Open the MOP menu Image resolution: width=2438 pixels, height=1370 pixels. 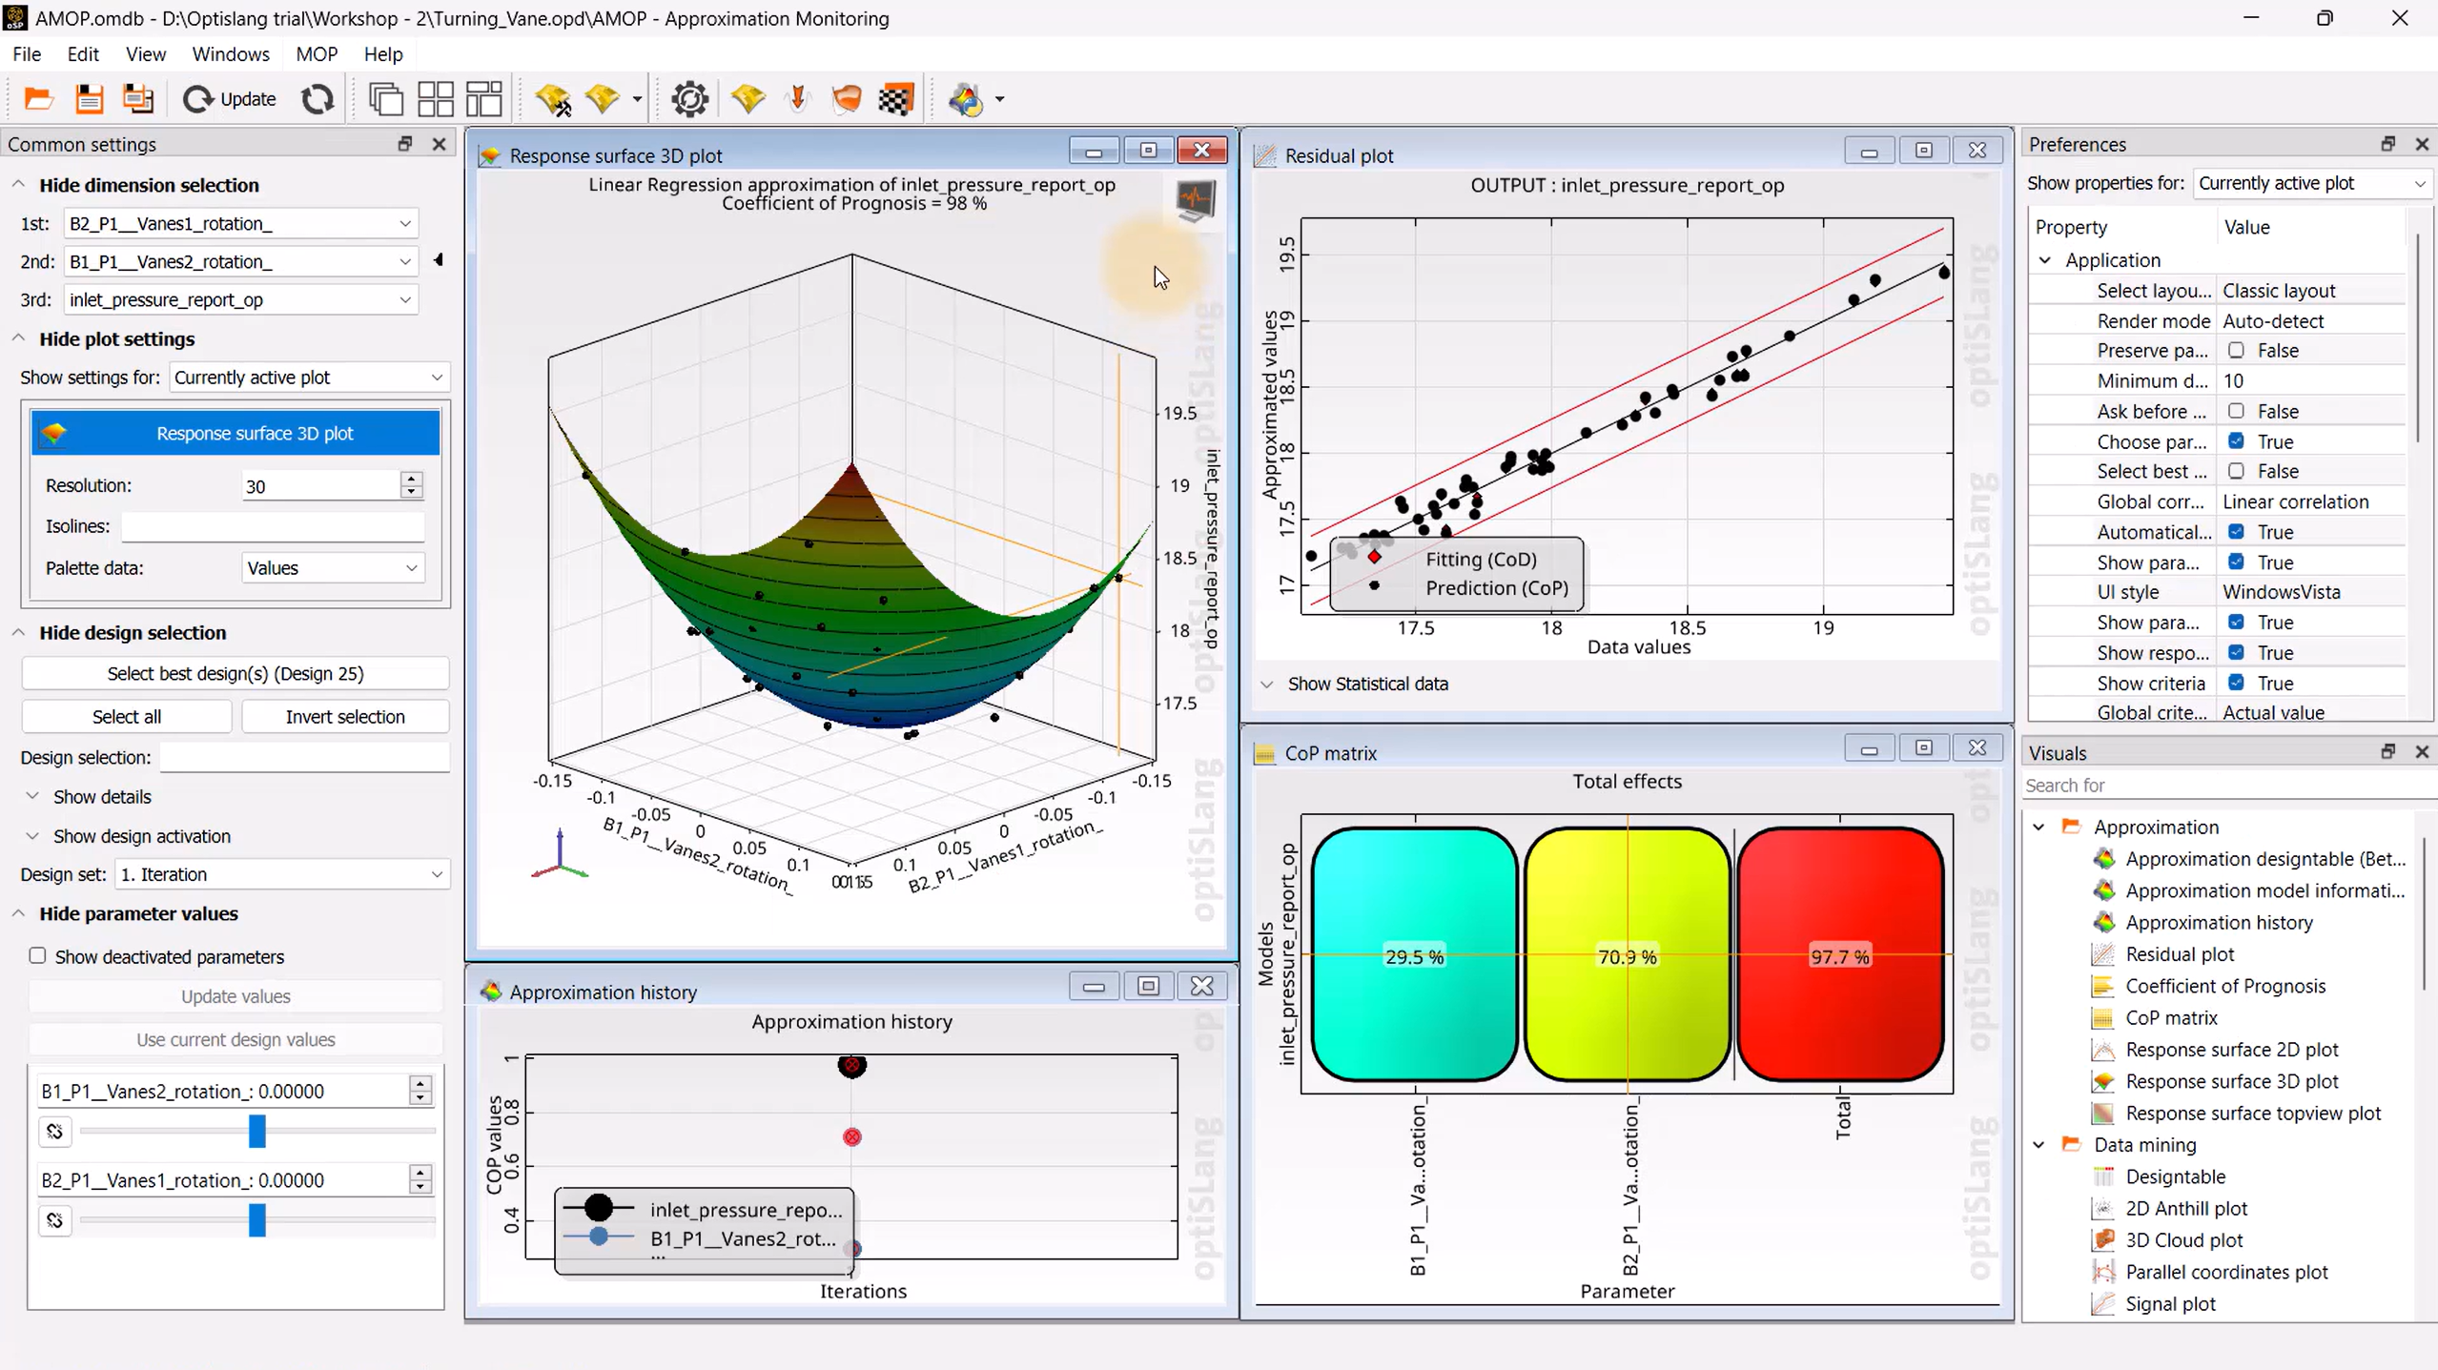[317, 54]
